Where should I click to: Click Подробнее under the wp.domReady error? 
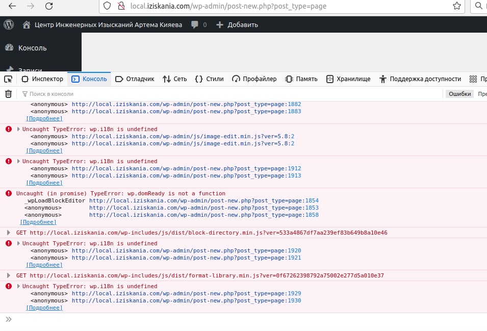pyautogui.click(x=38, y=222)
